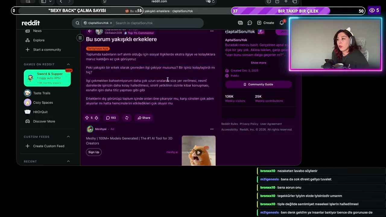Image resolution: width=386 pixels, height=217 pixels.
Task: Collapse the Games on Reddit section
Action: pos(68,64)
